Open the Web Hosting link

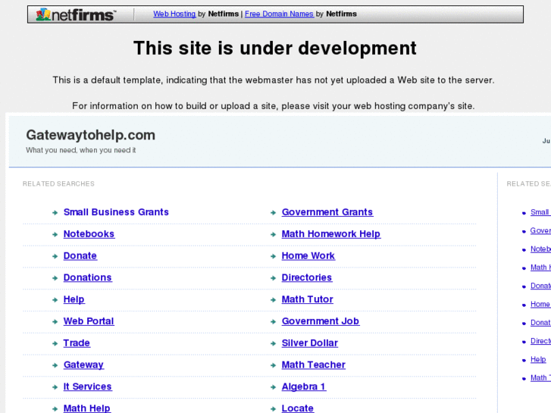tap(174, 14)
